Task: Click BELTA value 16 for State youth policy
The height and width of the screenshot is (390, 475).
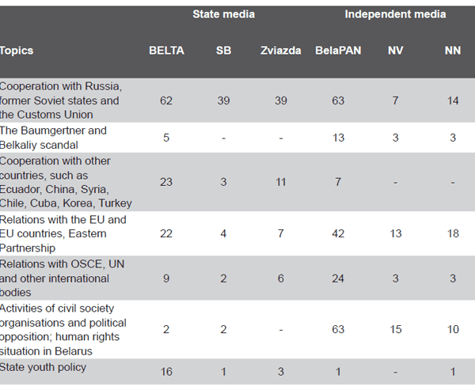Action: coord(166,372)
